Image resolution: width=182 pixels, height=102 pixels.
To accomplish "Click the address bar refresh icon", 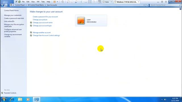I will click(x=147, y=5).
